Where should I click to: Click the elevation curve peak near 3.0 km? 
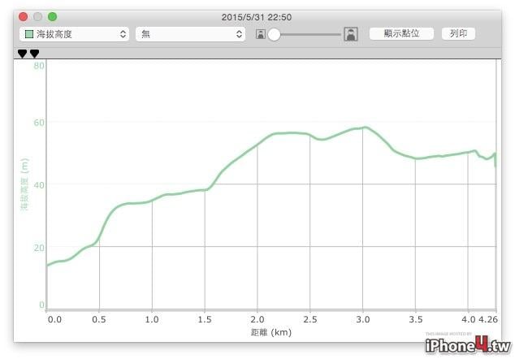pyautogui.click(x=365, y=128)
